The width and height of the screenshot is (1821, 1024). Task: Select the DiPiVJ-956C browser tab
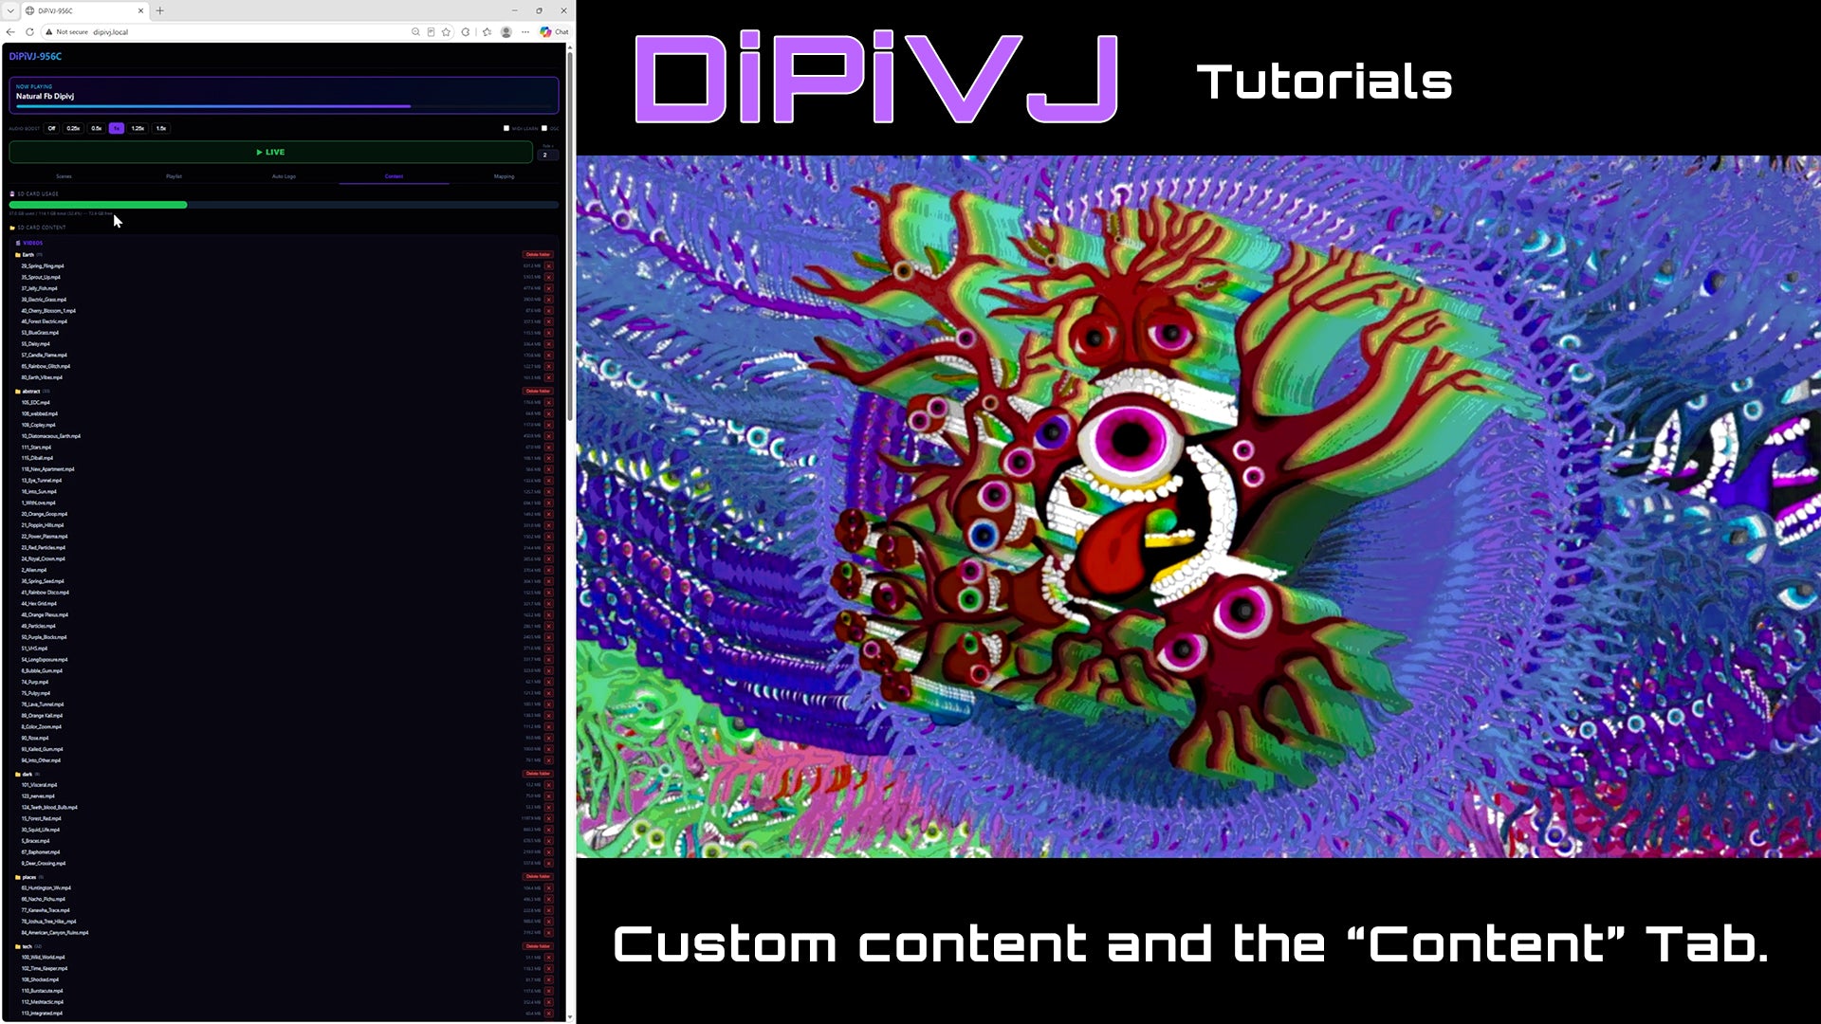85,10
